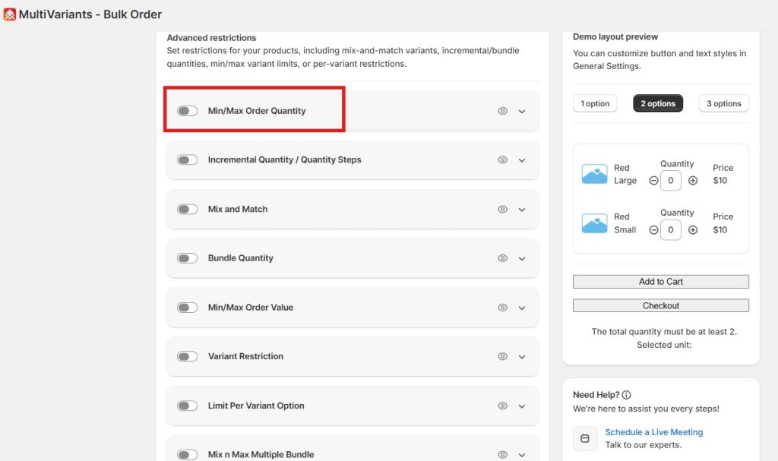Click the Red Large quantity input field
The image size is (778, 461).
coord(671,181)
